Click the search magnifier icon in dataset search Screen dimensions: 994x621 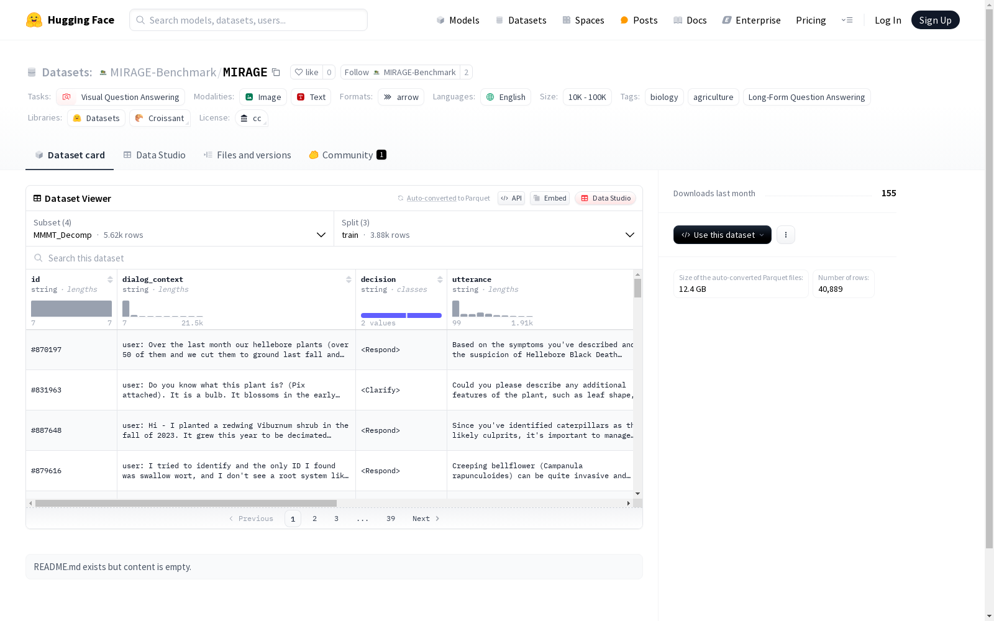39,258
